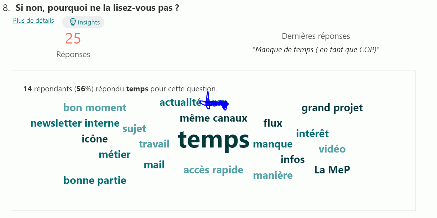Click the Insights lightbulb icon
This screenshot has width=437, height=218.
73,22
